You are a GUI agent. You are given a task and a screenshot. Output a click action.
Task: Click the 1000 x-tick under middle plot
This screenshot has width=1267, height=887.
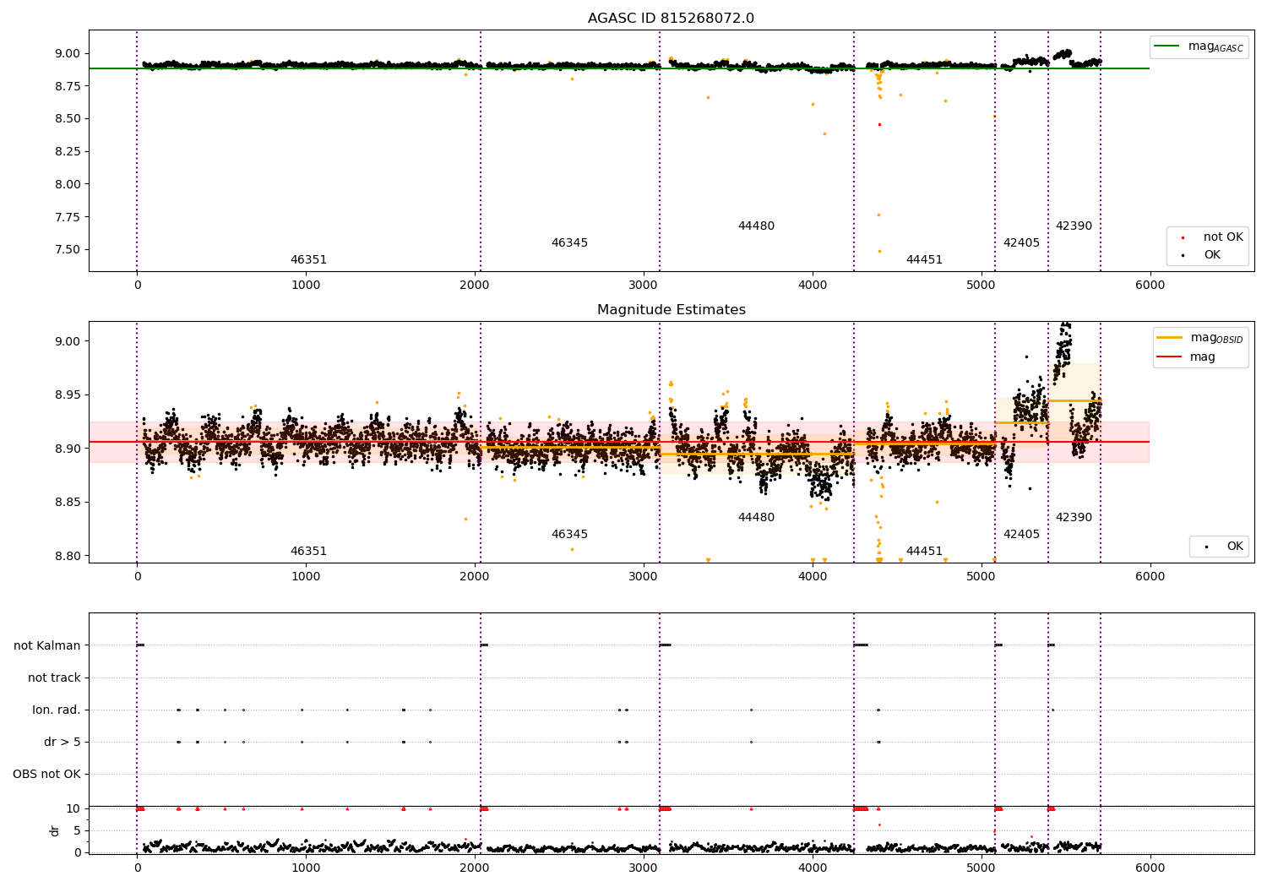point(306,576)
